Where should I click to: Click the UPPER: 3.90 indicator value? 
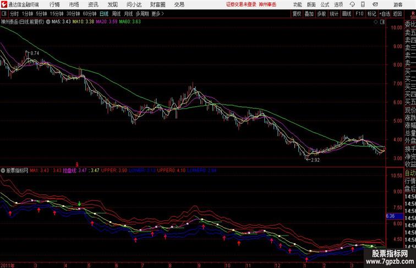114,171
